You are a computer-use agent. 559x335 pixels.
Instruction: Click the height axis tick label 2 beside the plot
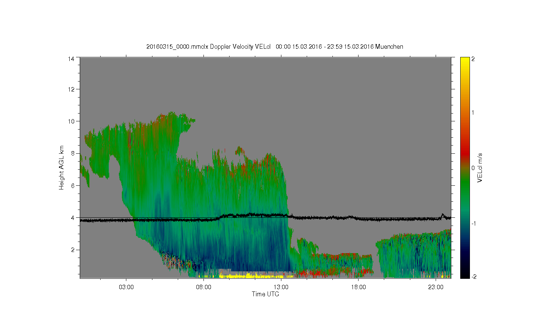pos(73,250)
